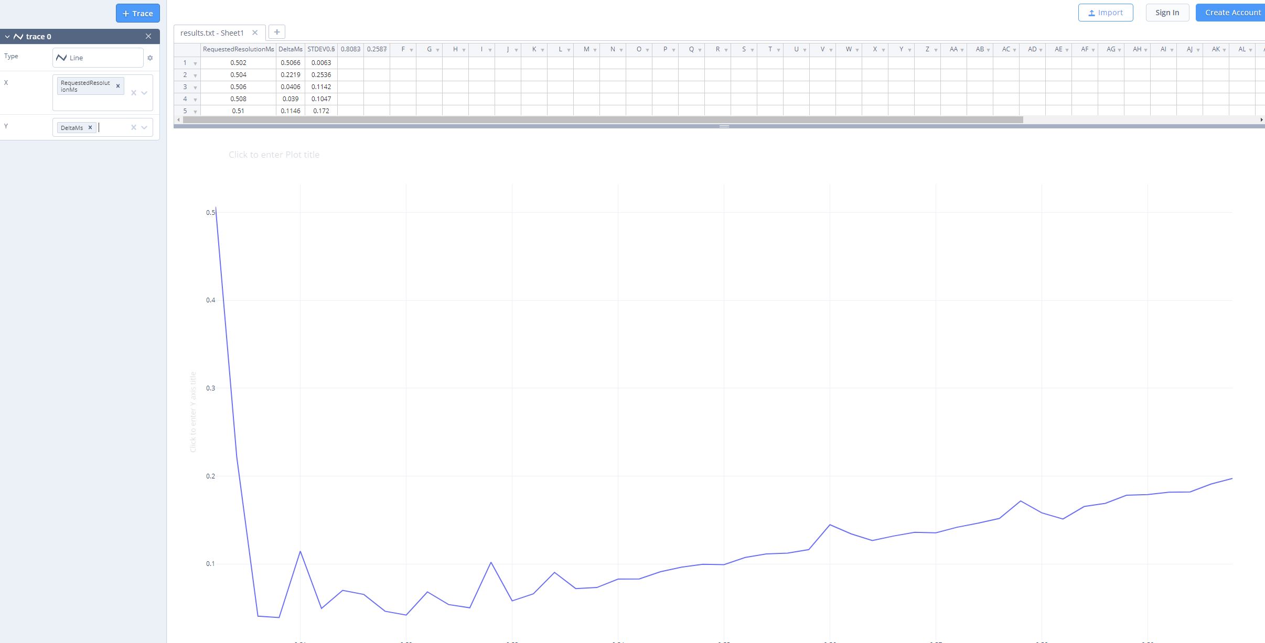Click the Create Account button
Screen dimensions: 1265x643
coord(1232,13)
